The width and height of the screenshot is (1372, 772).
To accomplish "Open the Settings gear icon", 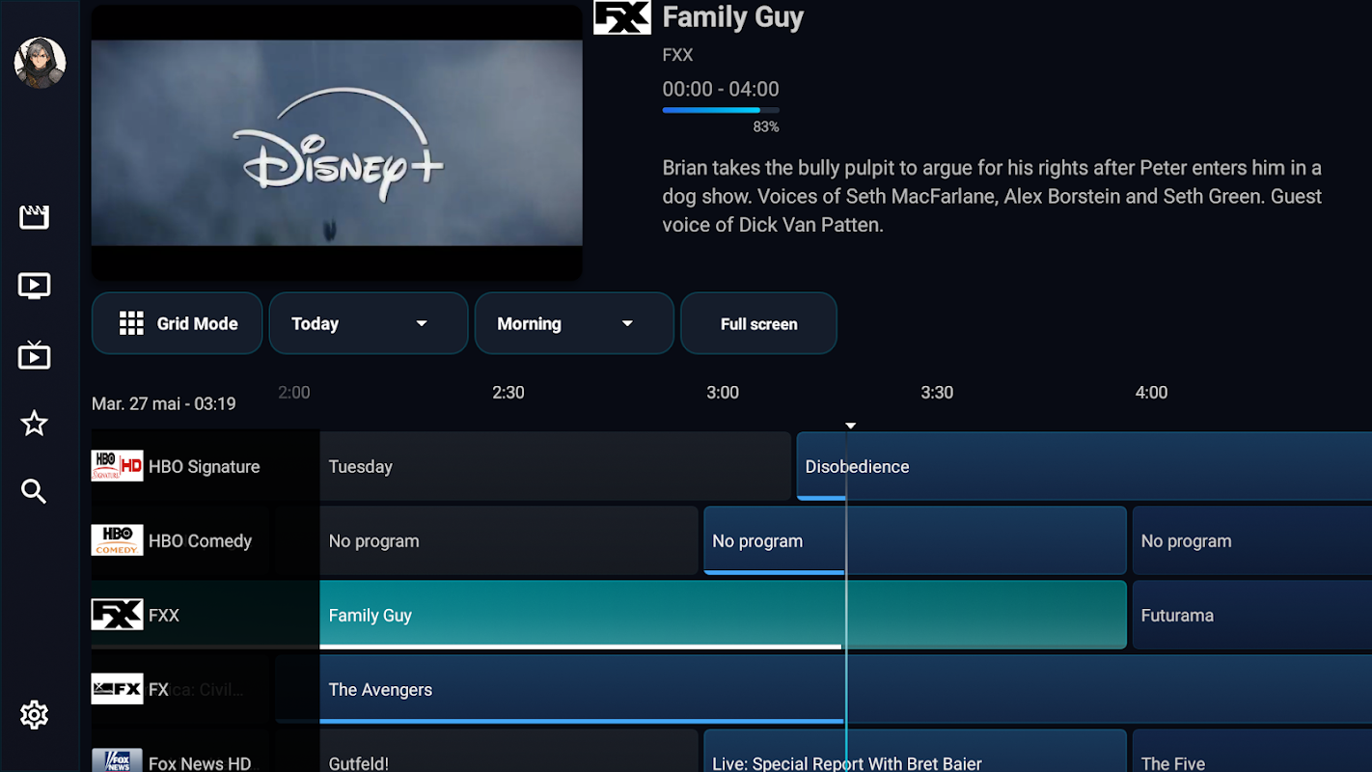I will click(34, 715).
